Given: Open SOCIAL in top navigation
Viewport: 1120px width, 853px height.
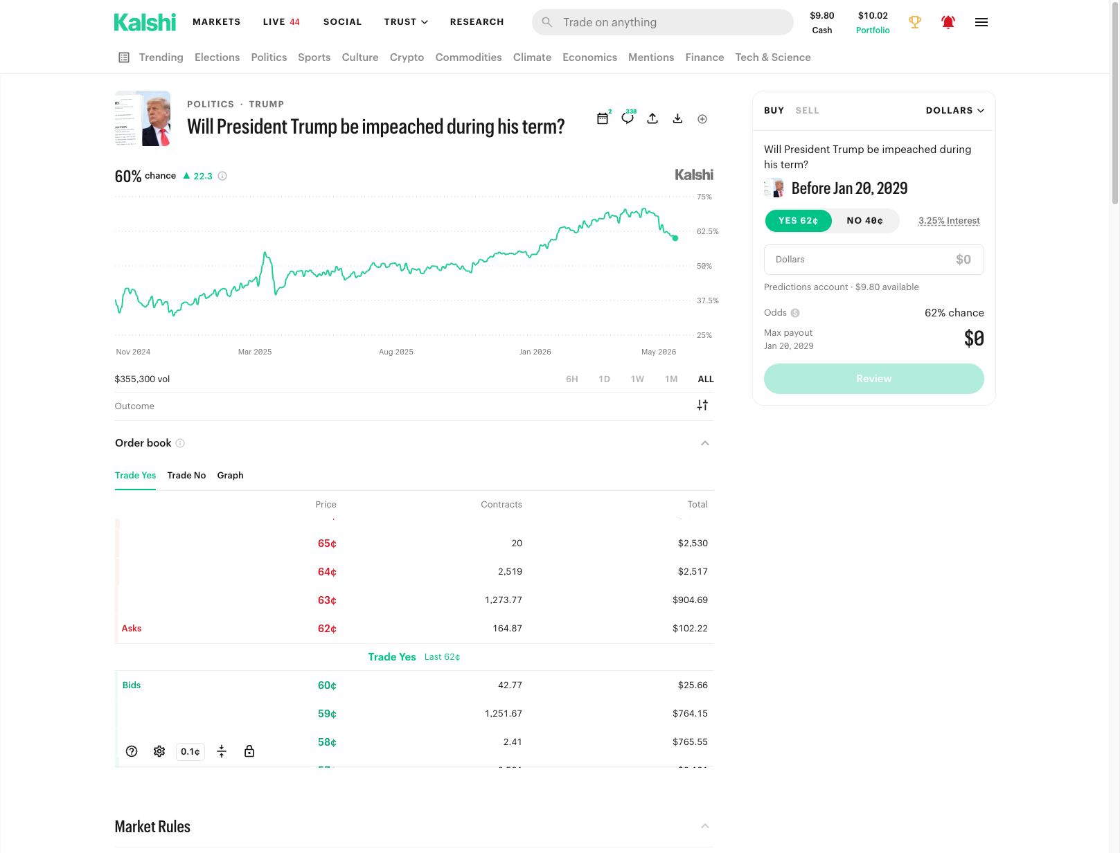Looking at the screenshot, I should pos(343,22).
